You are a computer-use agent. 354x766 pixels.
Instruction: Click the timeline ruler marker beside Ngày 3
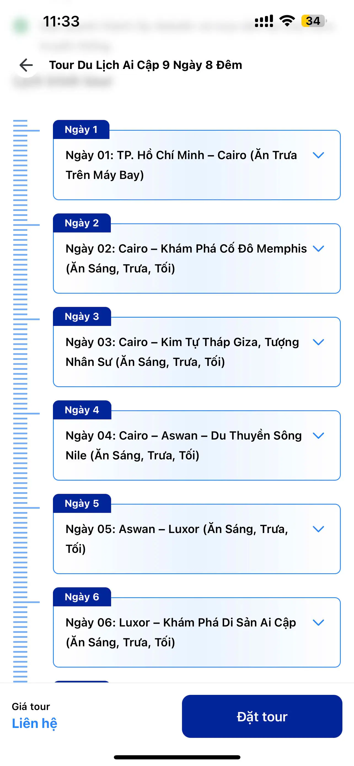click(27, 319)
